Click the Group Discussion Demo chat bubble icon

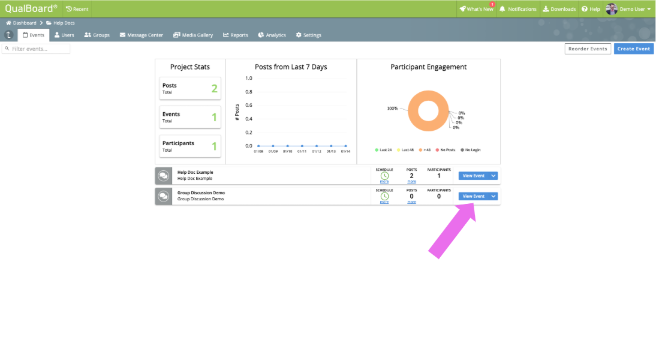pyautogui.click(x=164, y=196)
